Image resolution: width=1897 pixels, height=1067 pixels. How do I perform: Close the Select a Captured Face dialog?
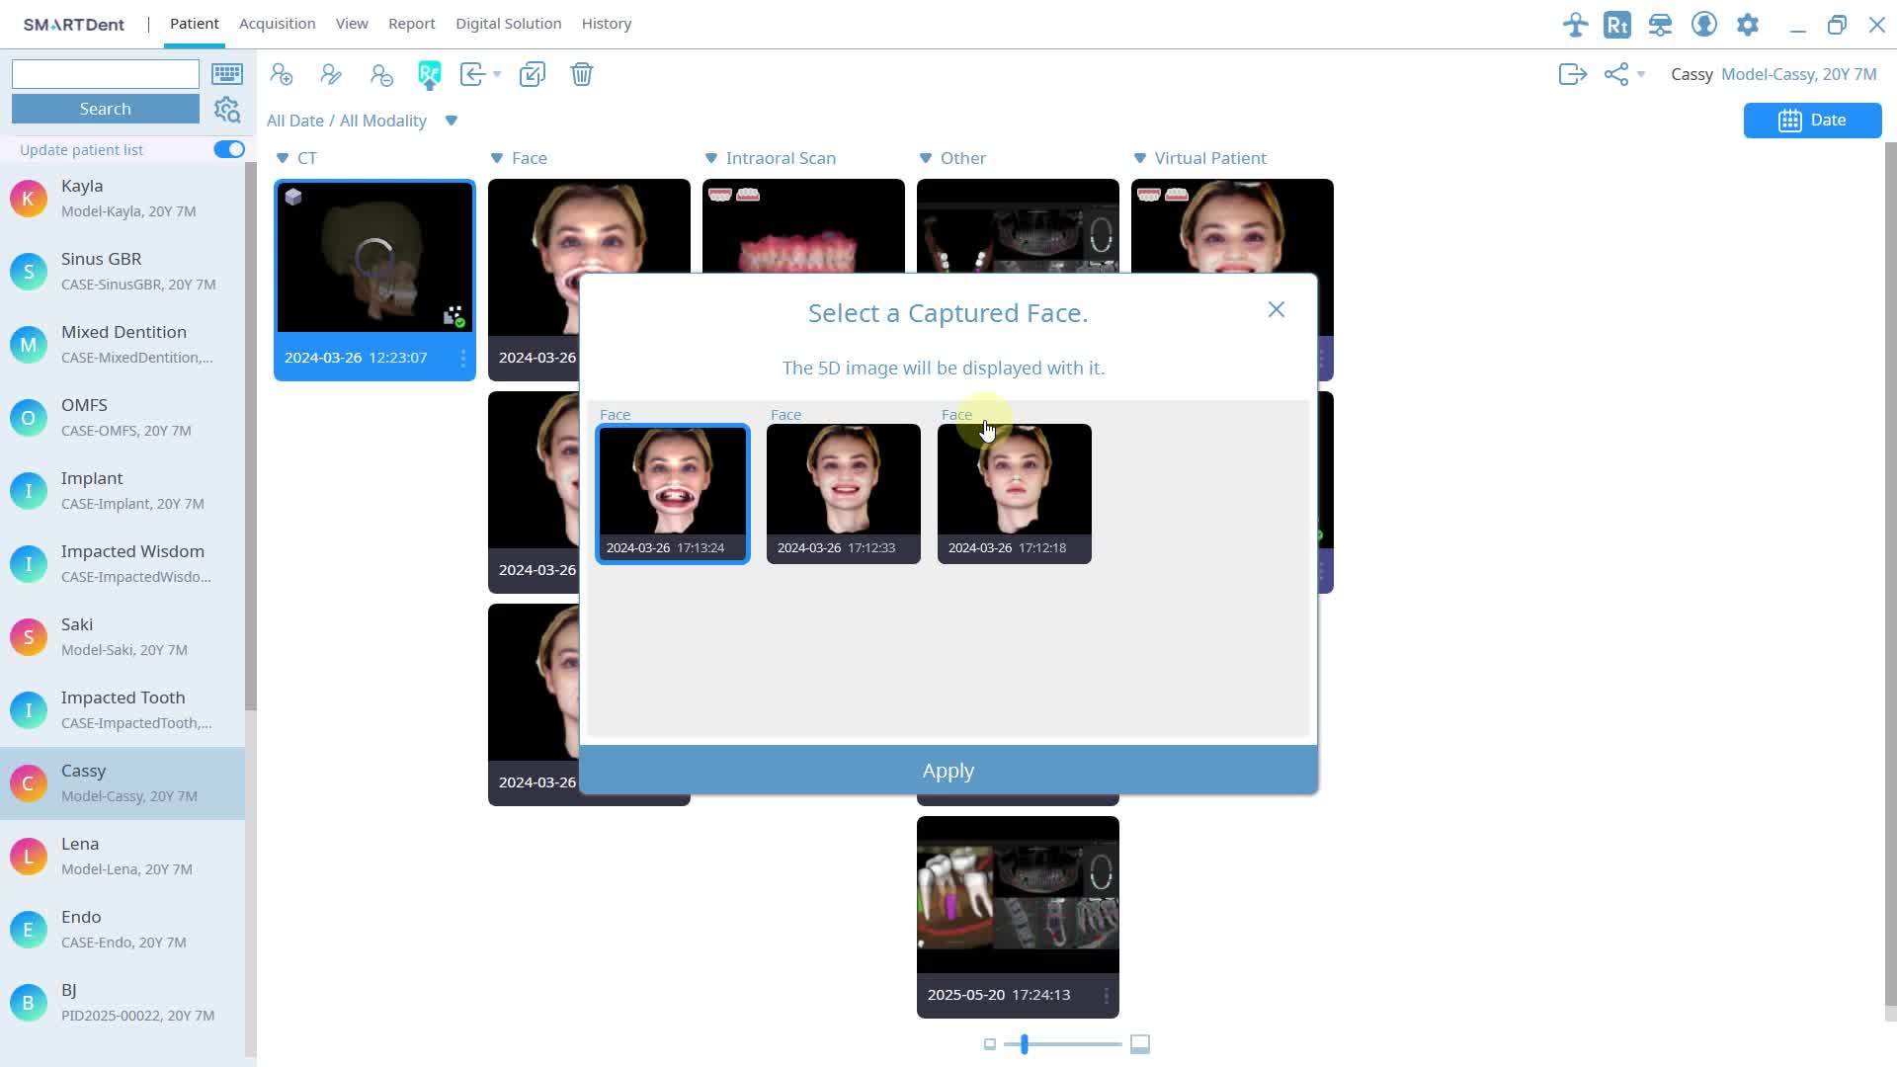click(x=1277, y=310)
